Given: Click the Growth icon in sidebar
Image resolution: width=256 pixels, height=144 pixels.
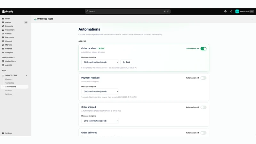Looking at the screenshot, I should click(3, 34).
